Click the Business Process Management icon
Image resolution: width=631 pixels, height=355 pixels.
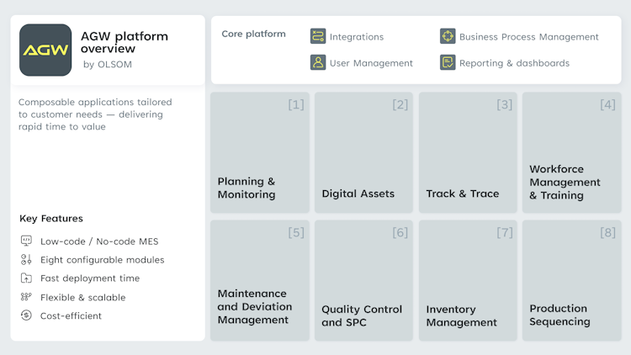pos(448,36)
